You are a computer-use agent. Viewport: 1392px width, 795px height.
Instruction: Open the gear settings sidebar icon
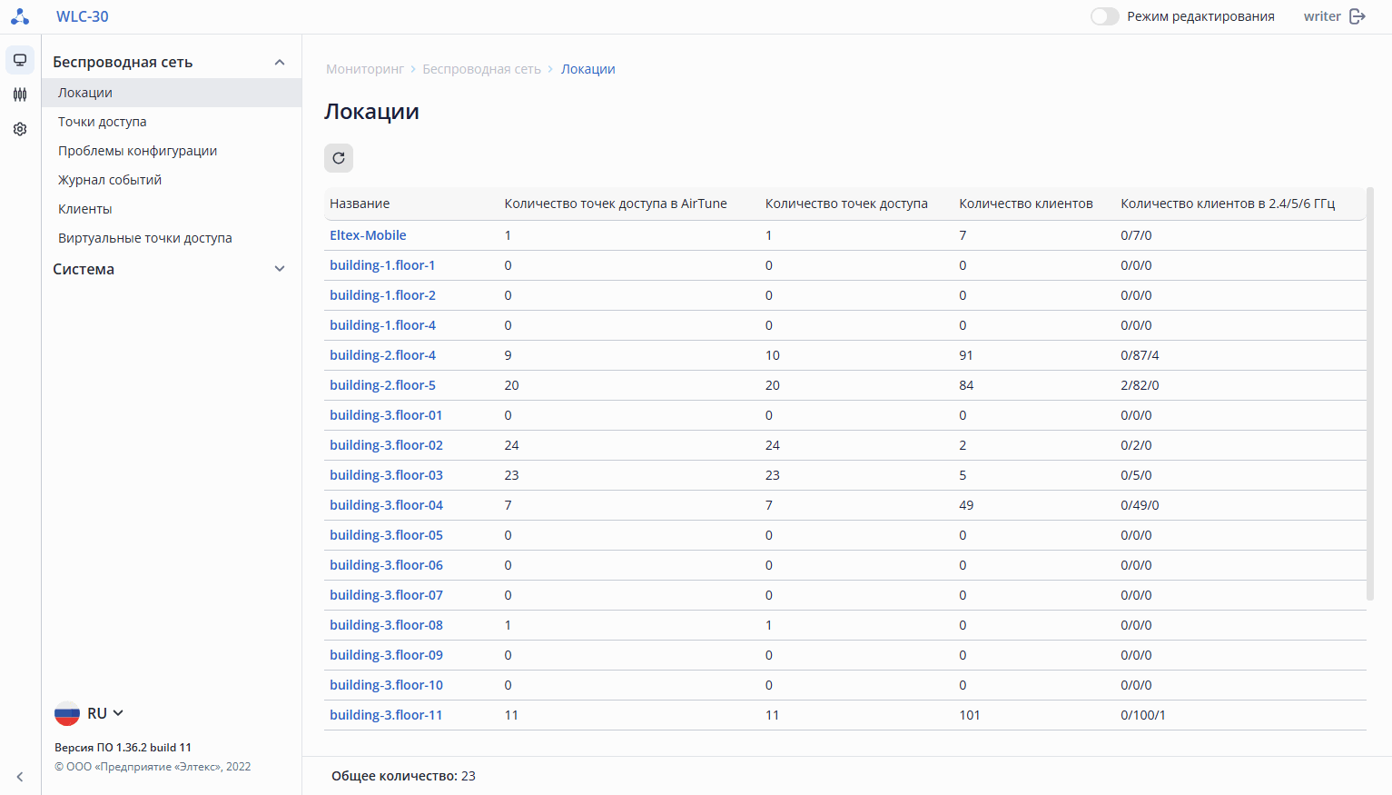tap(20, 129)
